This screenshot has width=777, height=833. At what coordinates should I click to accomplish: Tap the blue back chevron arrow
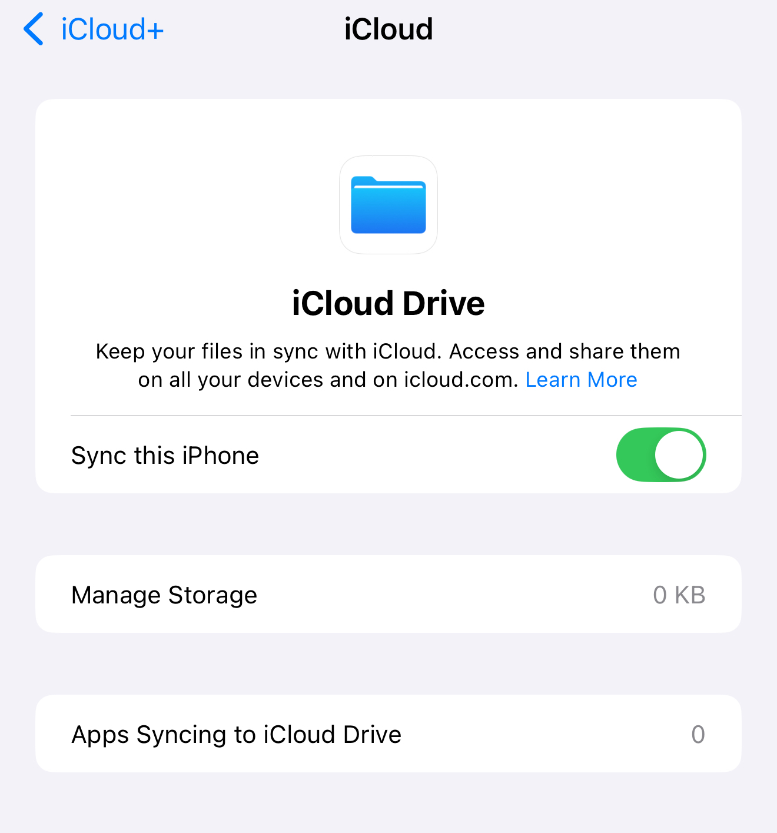(34, 29)
